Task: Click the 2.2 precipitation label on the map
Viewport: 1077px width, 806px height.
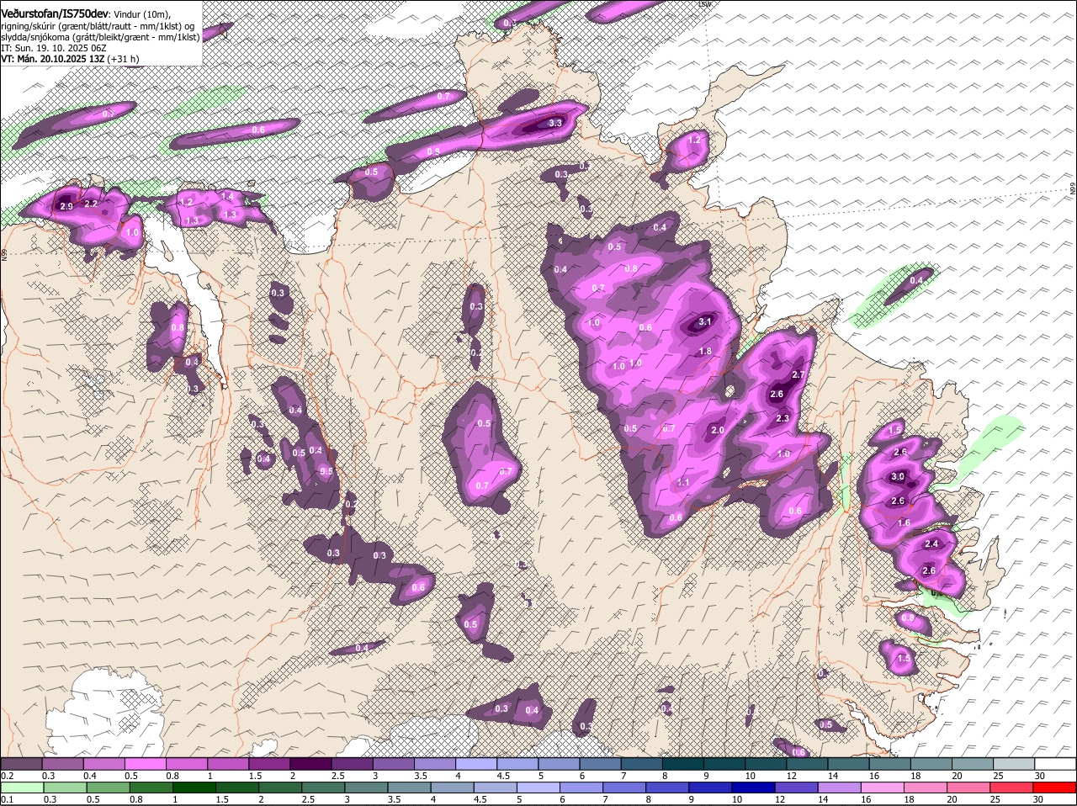Action: coord(92,203)
